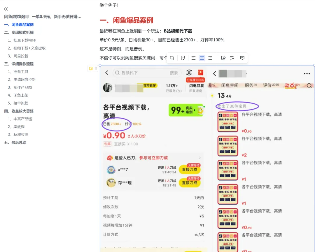Image resolution: width=315 pixels, height=252 pixels.
Task: Go to 1、批量下载视频 section
Action: 22,40
